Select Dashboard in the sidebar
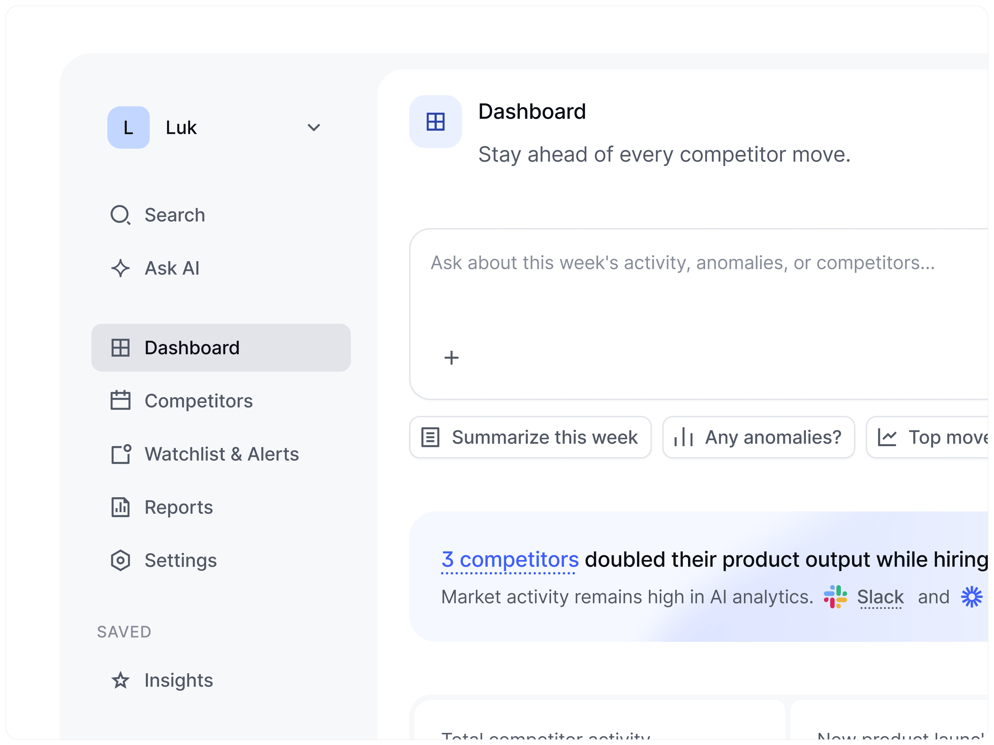The height and width of the screenshot is (745, 994). pos(220,348)
